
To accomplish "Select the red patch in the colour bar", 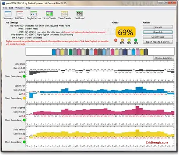I will (x=96, y=52).
